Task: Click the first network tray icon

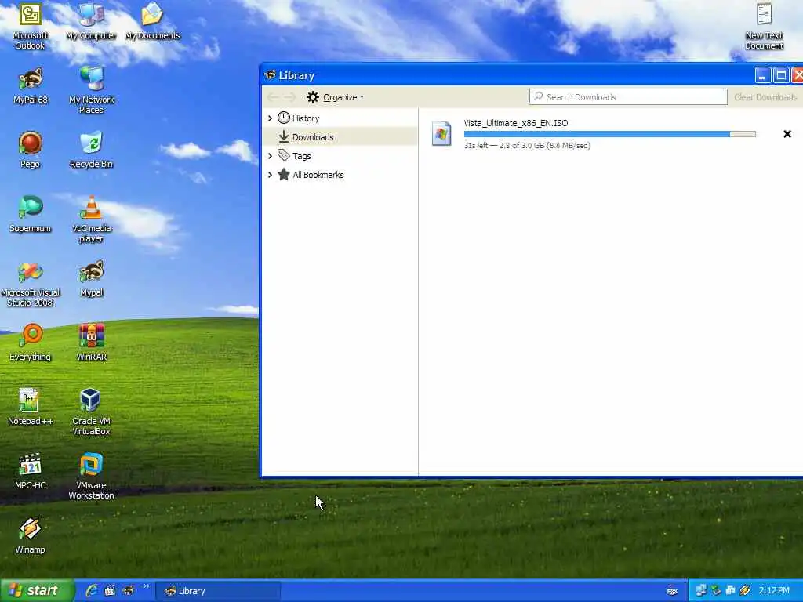Action: (x=701, y=591)
